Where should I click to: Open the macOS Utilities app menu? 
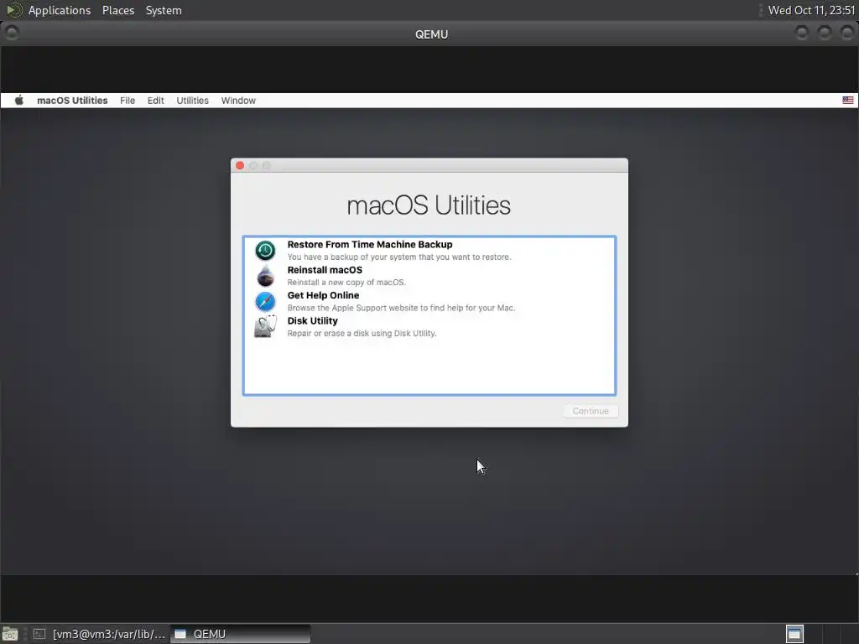[x=72, y=101]
